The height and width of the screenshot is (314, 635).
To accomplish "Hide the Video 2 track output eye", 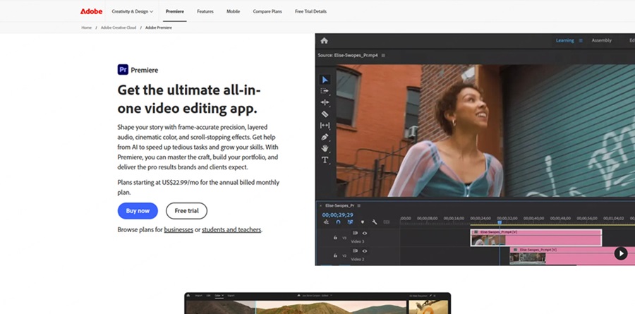I will pos(365,251).
